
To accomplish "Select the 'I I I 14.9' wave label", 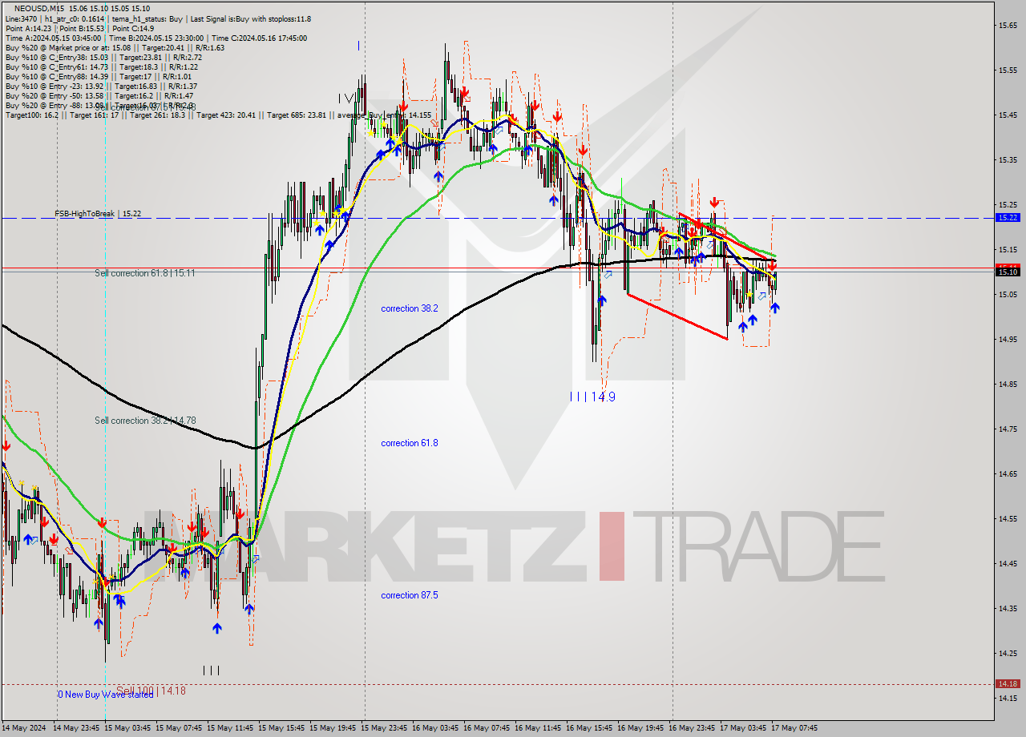I will point(592,397).
